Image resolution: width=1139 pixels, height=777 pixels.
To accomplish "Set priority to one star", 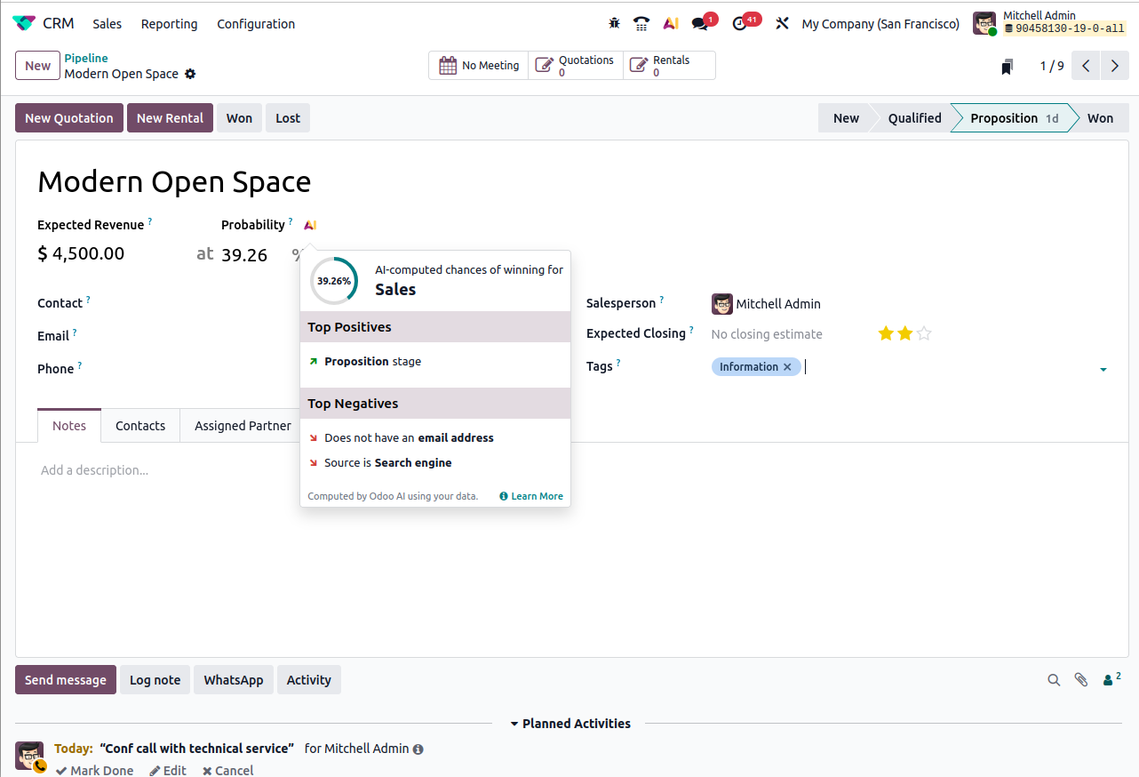I will (x=885, y=333).
